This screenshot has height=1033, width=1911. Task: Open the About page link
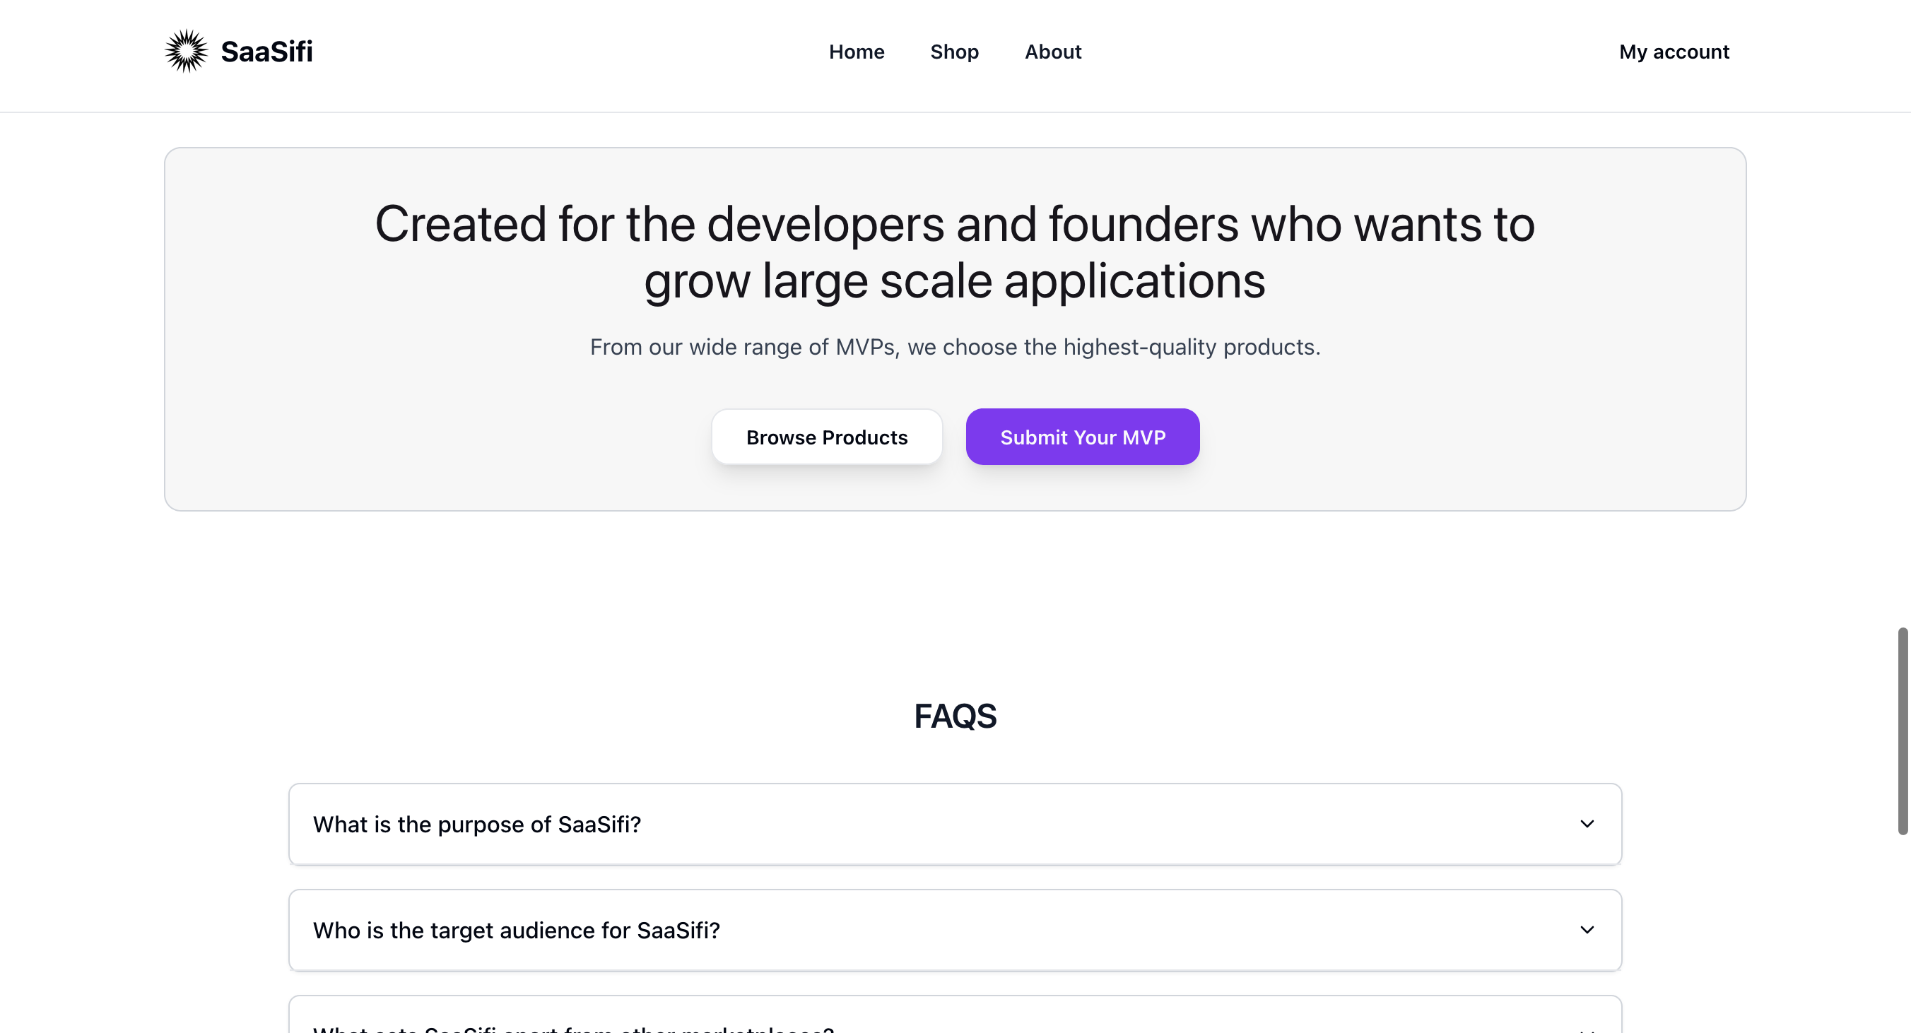click(x=1053, y=52)
